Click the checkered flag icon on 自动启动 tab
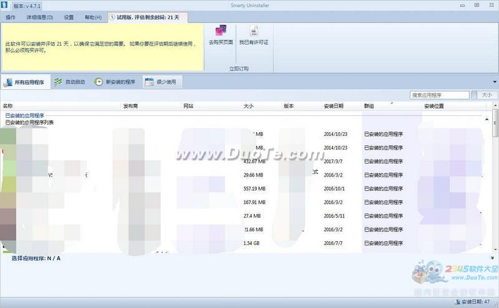The width and height of the screenshot is (499, 308). 58,82
